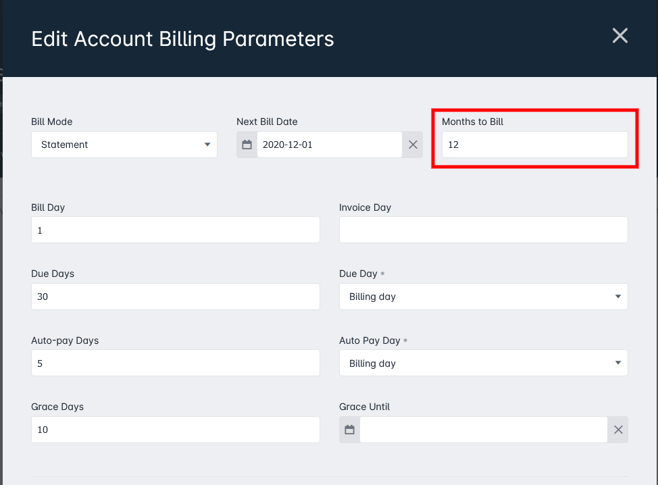The height and width of the screenshot is (485, 658).
Task: Expand the Due Day Billing day selector
Action: (x=484, y=297)
